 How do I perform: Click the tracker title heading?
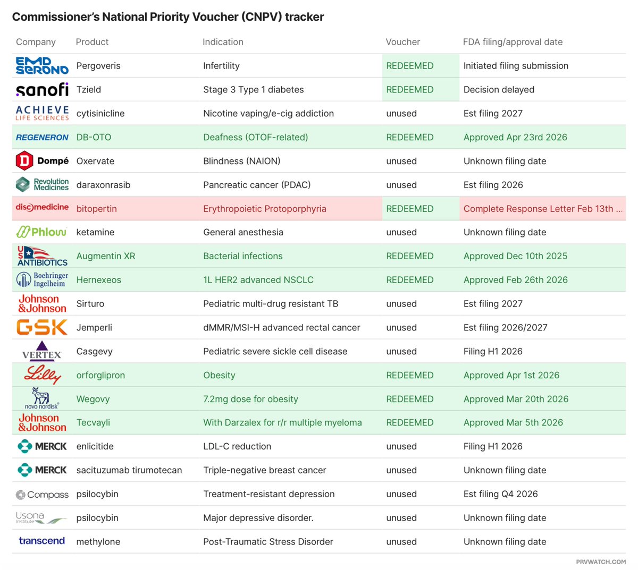coord(168,17)
